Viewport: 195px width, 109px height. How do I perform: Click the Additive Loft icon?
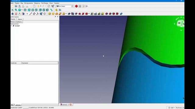57,14
